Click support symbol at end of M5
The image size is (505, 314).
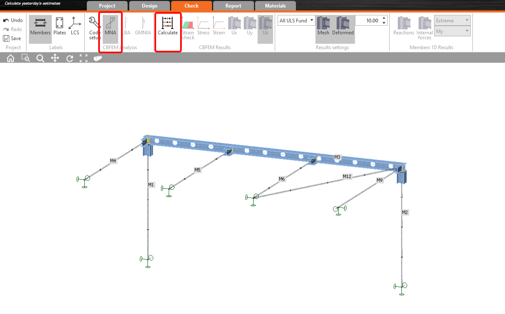pos(168,190)
